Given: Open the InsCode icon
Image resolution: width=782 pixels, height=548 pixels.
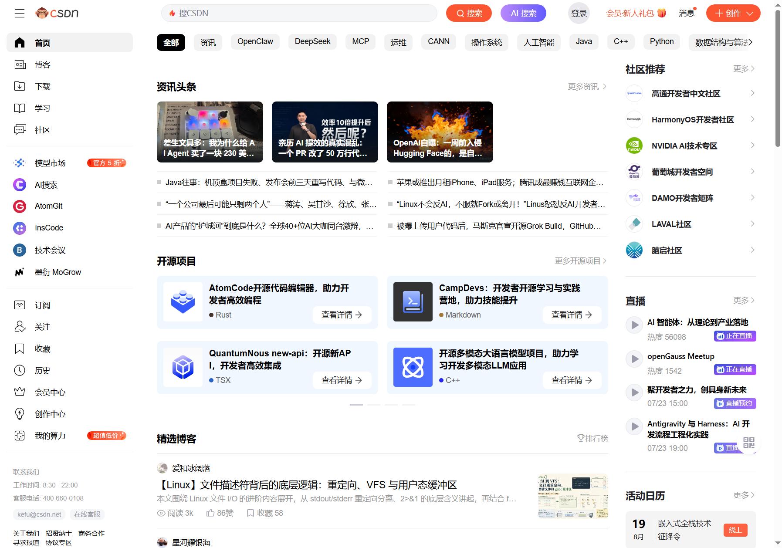Looking at the screenshot, I should [x=20, y=228].
